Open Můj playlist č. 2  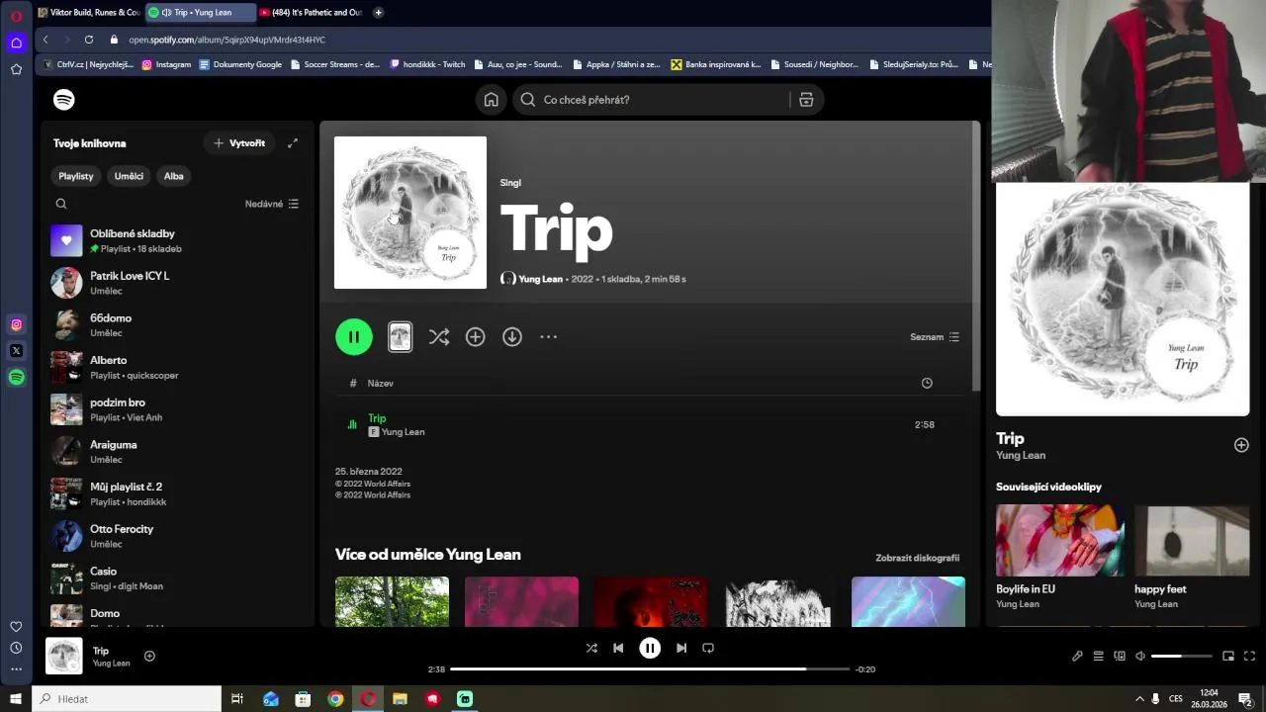tap(178, 493)
